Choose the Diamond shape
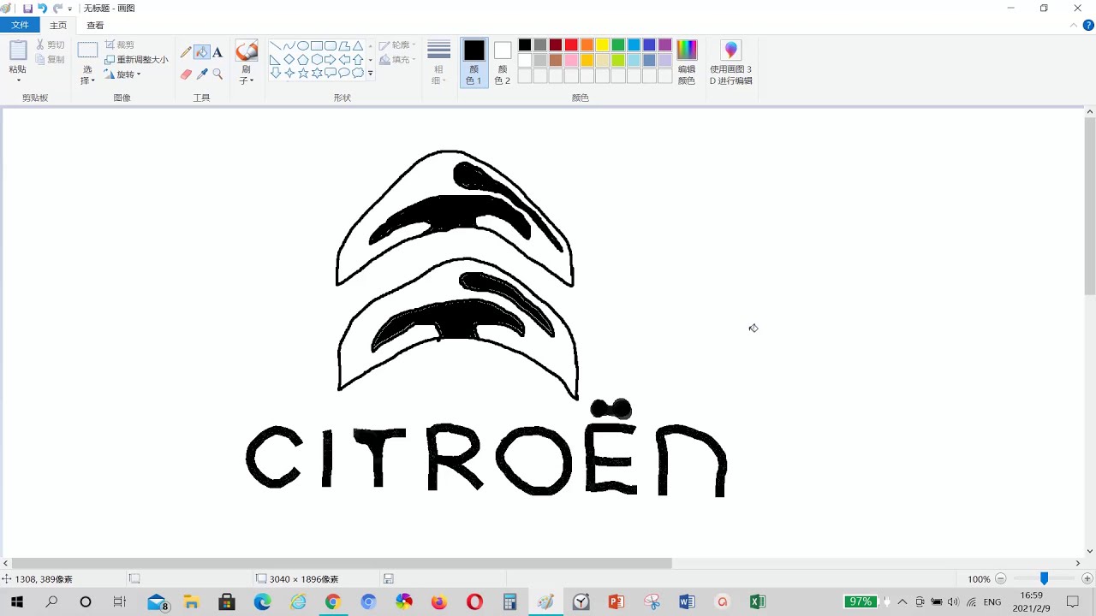The height and width of the screenshot is (616, 1096). click(289, 60)
